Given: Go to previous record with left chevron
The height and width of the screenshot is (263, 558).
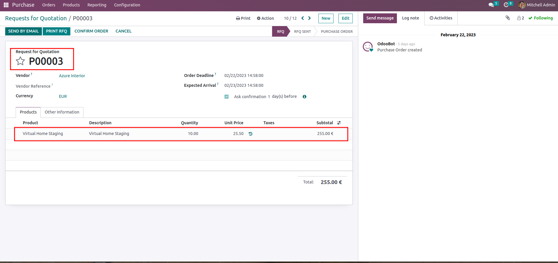Looking at the screenshot, I should [303, 18].
